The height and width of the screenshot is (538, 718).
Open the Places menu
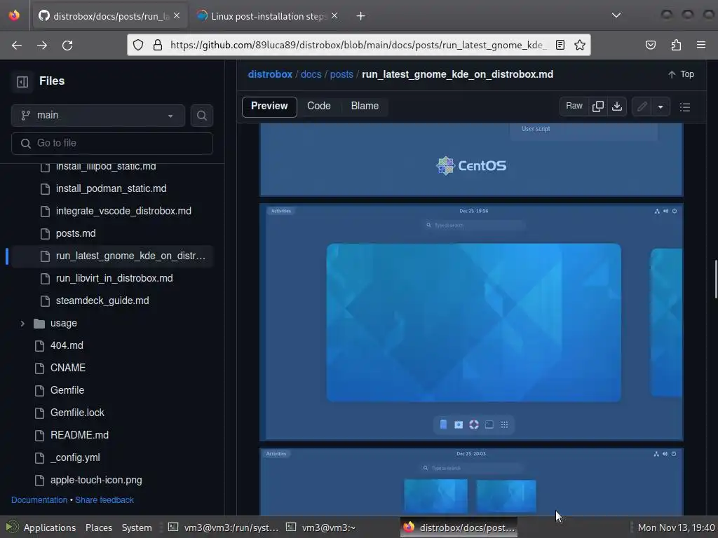pyautogui.click(x=98, y=527)
